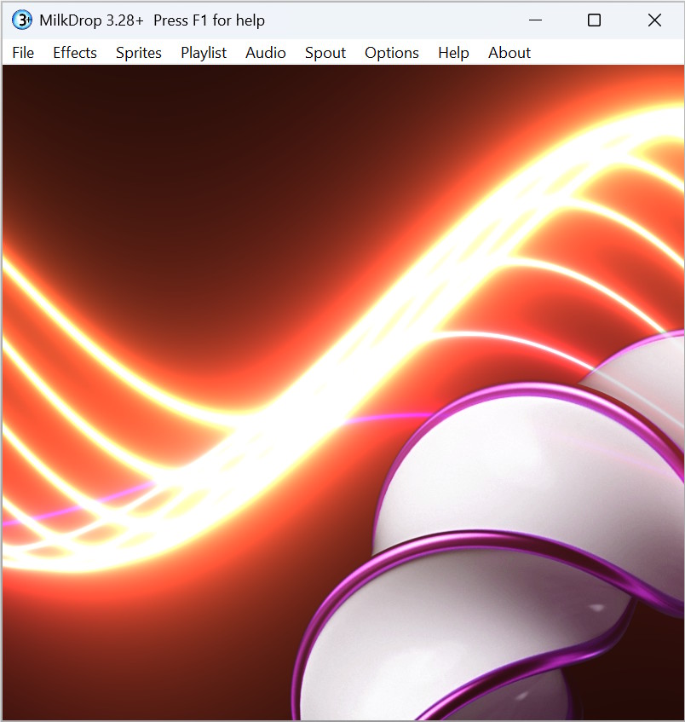The height and width of the screenshot is (722, 685).
Task: Click the About menu item
Action: [509, 53]
